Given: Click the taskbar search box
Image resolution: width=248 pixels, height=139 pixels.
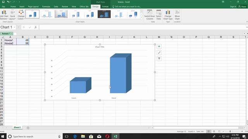Looking at the screenshot, I should [x=35, y=136].
